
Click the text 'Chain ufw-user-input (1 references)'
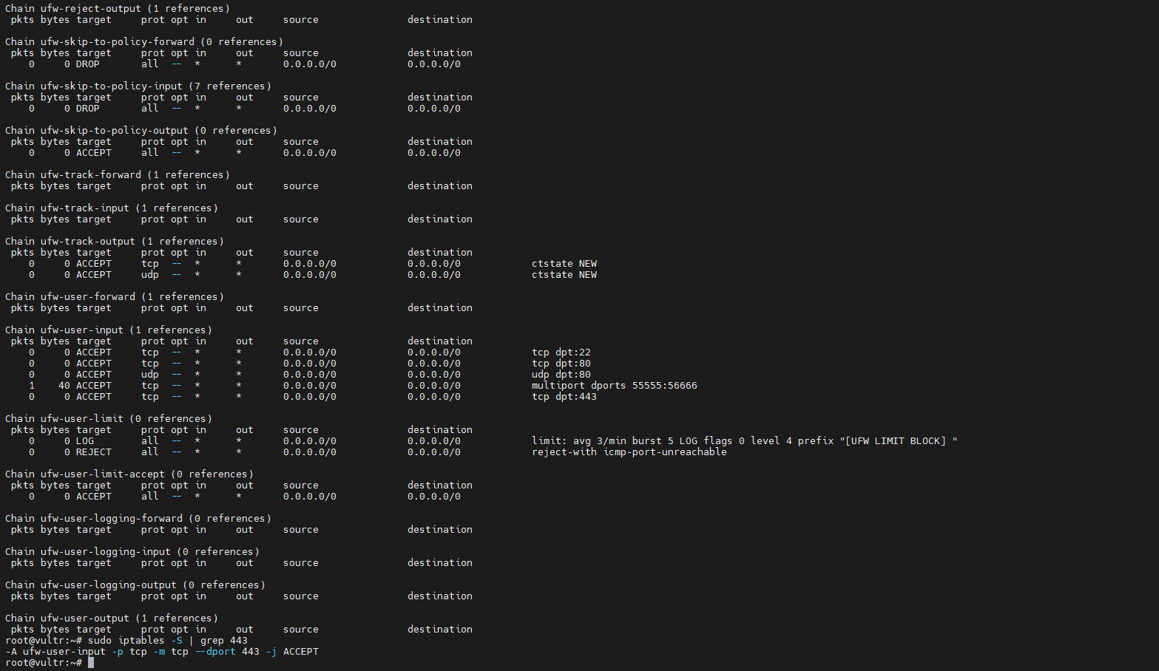coord(109,330)
